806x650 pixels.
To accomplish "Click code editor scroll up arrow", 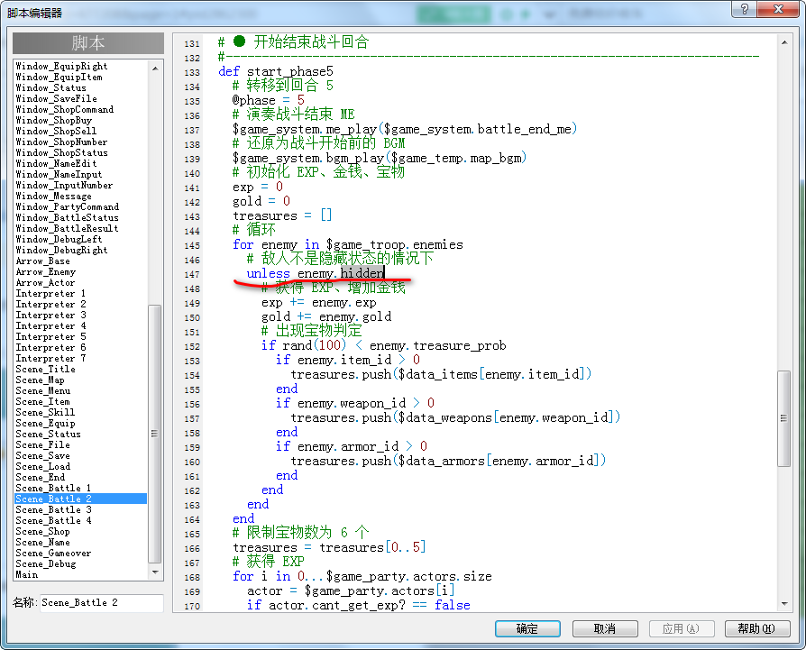I will (783, 42).
